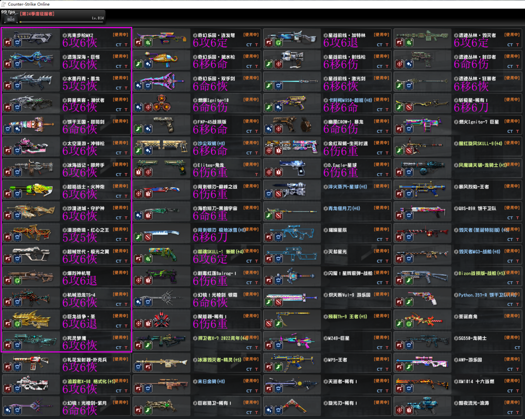The height and width of the screenshot is (419, 525).
Task: Click the 使用中 label on 卡利柯M950-超能
Action: 382,100
